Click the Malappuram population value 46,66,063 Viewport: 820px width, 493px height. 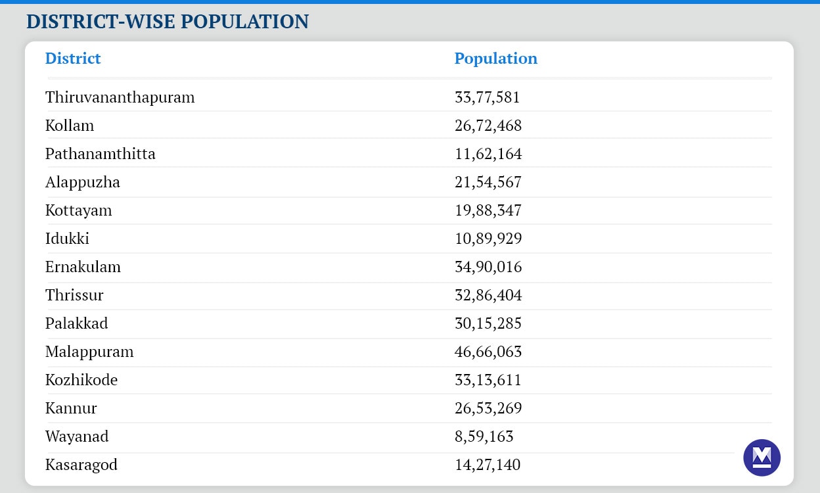[488, 352]
